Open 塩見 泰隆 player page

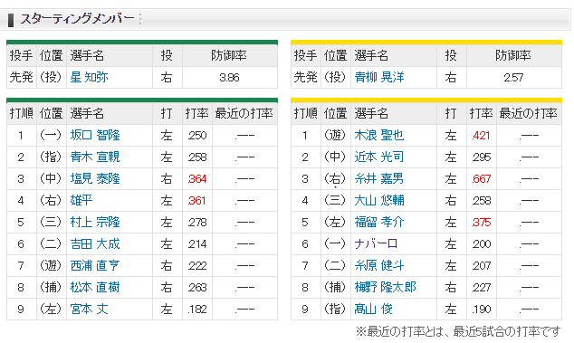pos(95,178)
